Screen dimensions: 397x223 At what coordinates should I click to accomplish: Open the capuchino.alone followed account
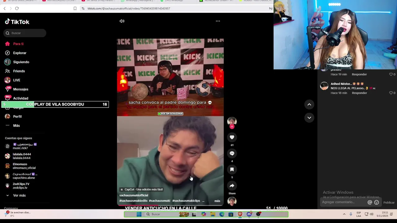point(21,176)
